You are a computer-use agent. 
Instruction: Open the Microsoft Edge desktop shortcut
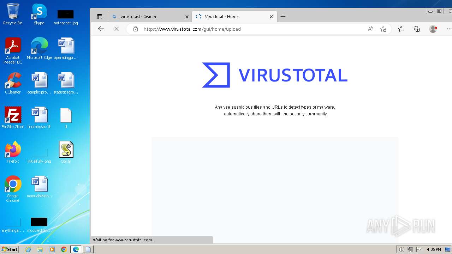tap(39, 49)
